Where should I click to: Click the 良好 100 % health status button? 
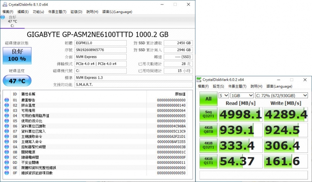coord(17,56)
